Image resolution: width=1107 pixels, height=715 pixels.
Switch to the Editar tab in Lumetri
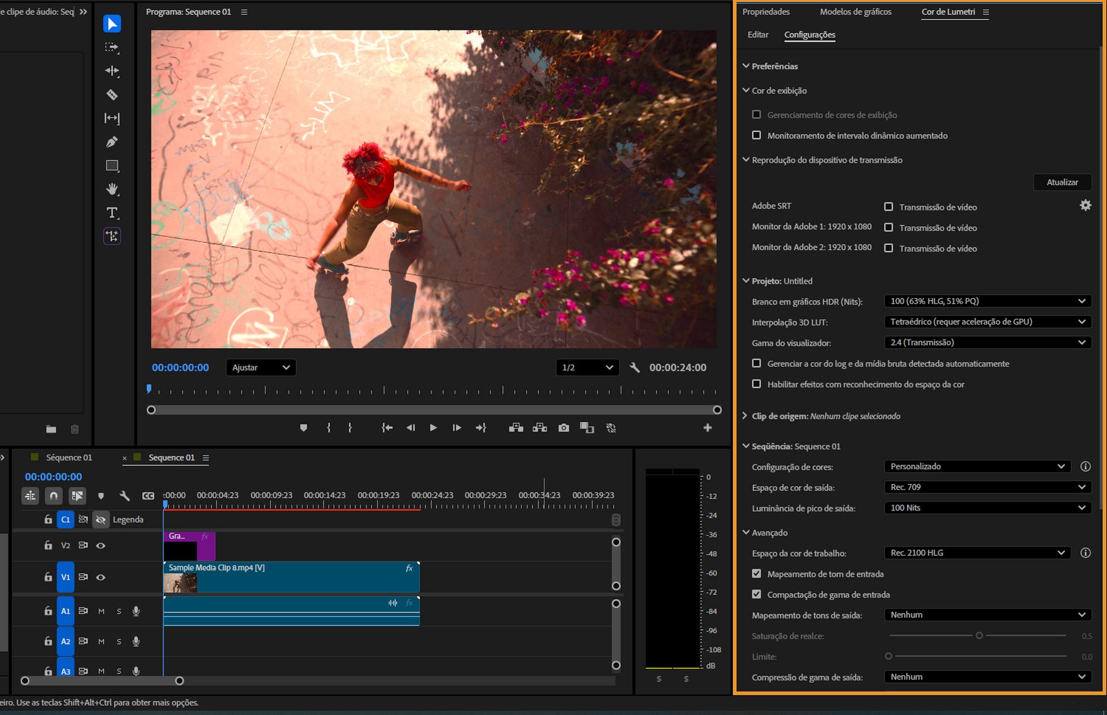click(x=758, y=35)
